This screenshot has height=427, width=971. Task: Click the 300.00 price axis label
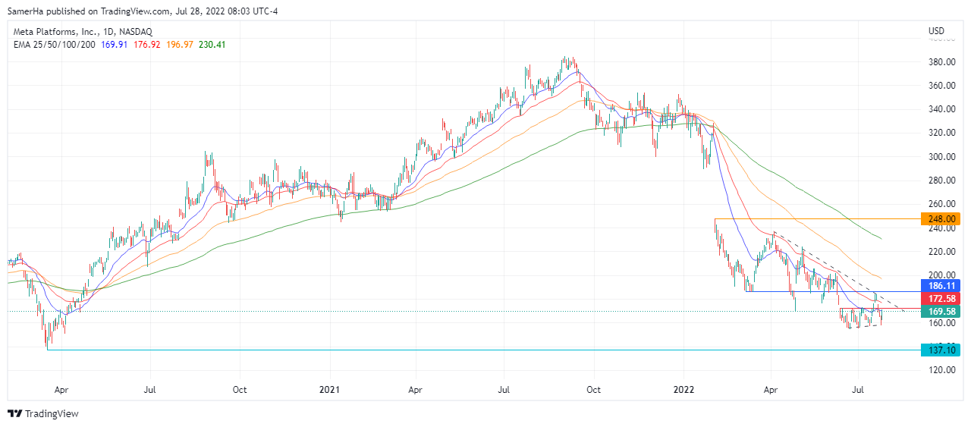(941, 157)
